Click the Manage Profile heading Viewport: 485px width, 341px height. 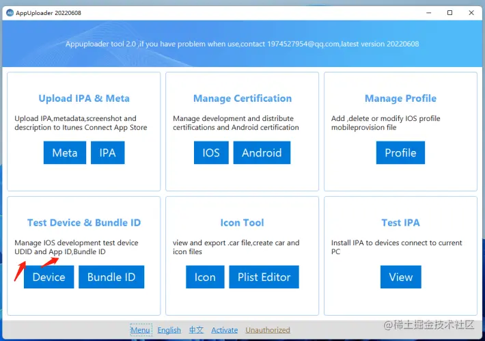pyautogui.click(x=400, y=98)
